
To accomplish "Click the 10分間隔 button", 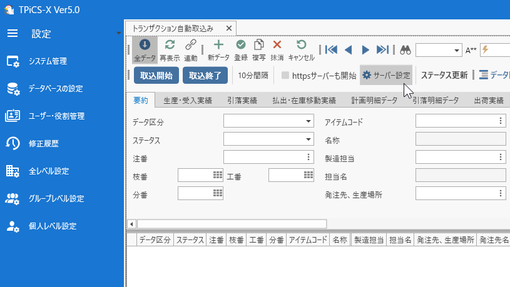I will pos(253,76).
